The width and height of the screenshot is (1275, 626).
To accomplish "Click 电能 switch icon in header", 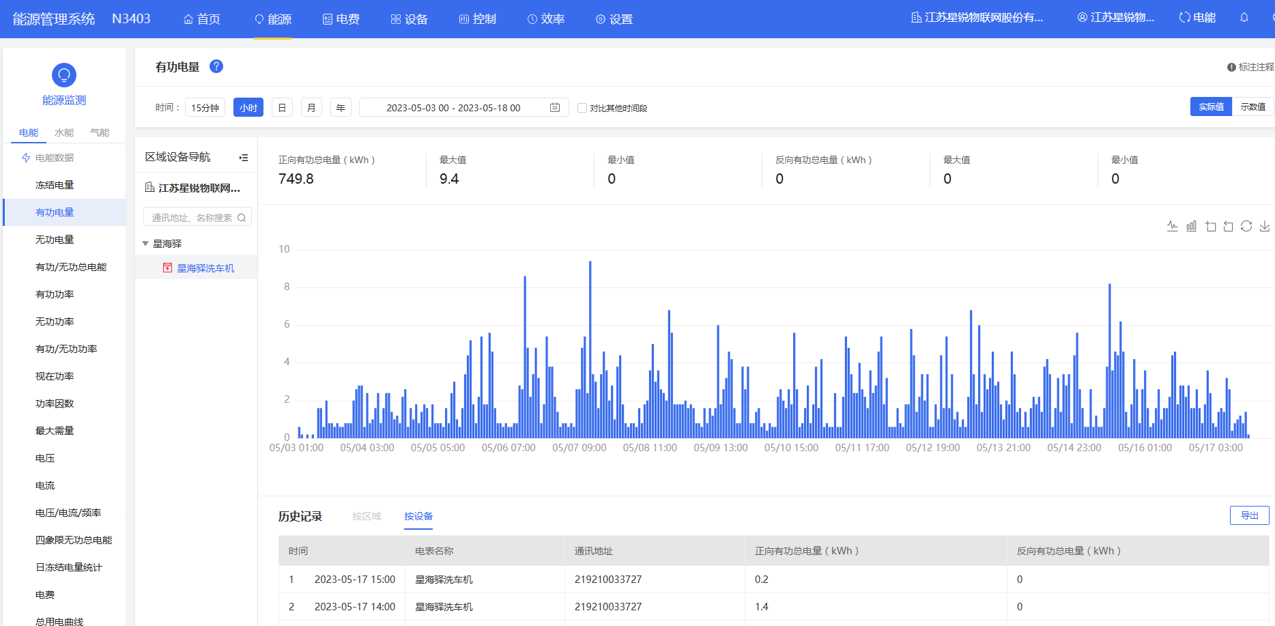I will tap(1185, 18).
